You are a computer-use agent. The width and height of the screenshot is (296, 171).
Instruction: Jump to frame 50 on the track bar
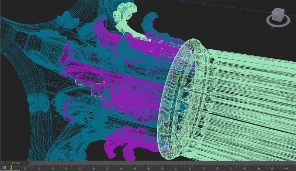(x=148, y=167)
